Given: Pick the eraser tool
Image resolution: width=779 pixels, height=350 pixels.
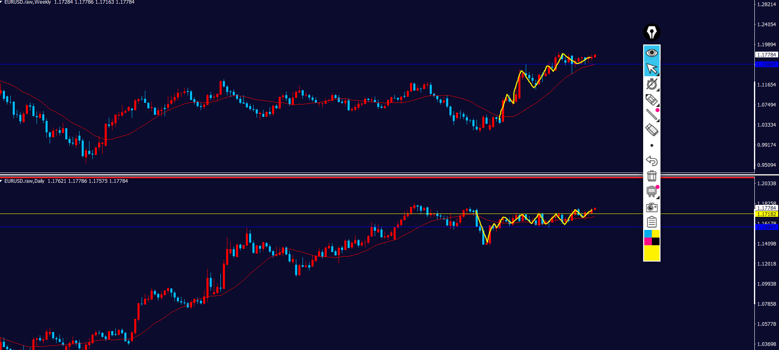Looking at the screenshot, I should coord(651,130).
